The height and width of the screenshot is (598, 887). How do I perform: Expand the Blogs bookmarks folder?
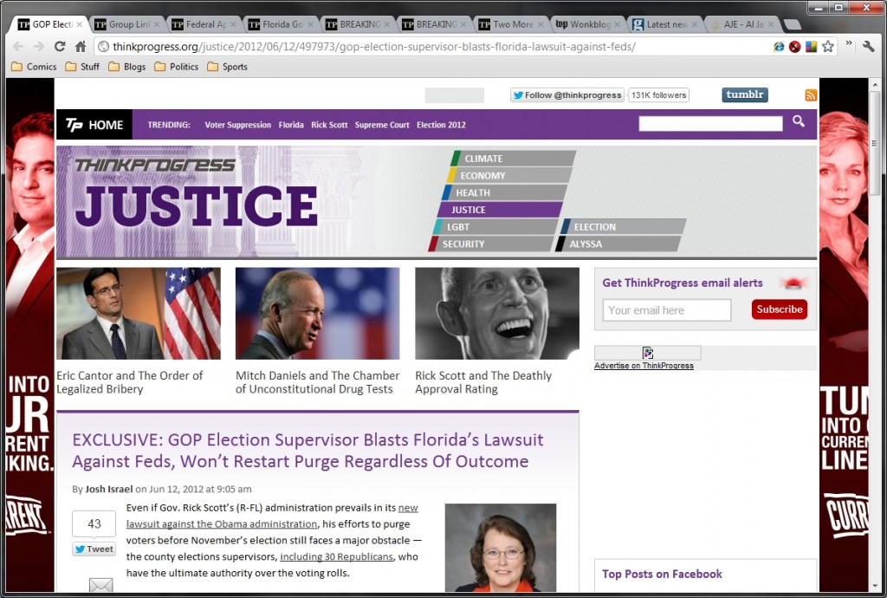point(127,67)
